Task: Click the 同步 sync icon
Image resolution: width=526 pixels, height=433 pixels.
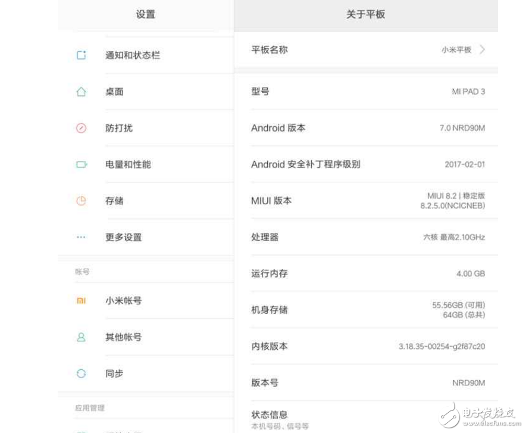Action: [81, 373]
